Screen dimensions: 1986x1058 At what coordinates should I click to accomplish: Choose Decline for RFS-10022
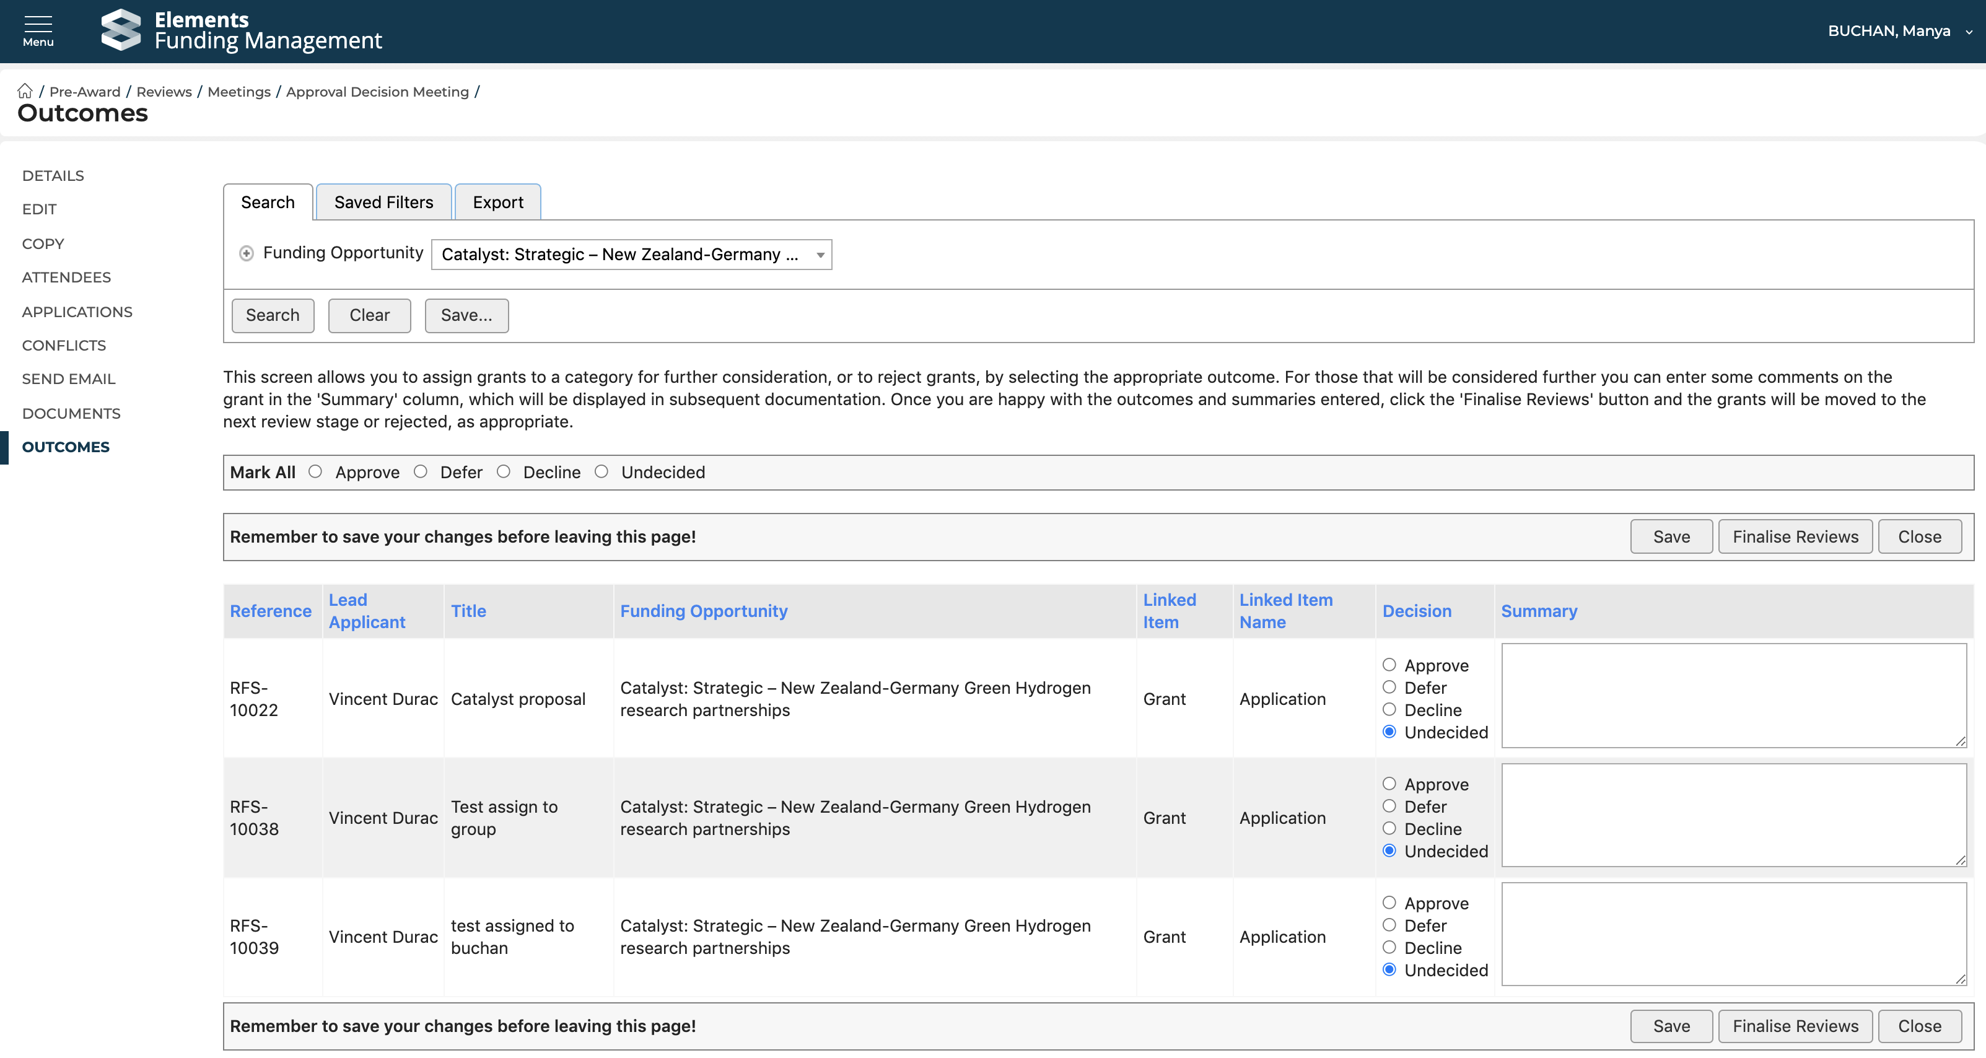(x=1389, y=709)
